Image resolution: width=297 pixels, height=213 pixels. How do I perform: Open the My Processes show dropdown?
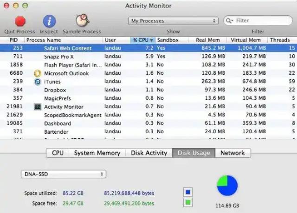[x=173, y=21]
